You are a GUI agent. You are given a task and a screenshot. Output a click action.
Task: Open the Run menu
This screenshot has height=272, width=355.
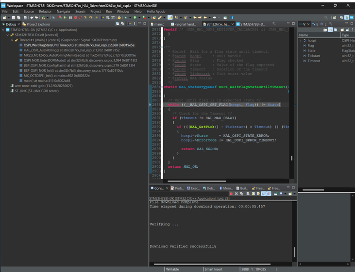(109, 11)
